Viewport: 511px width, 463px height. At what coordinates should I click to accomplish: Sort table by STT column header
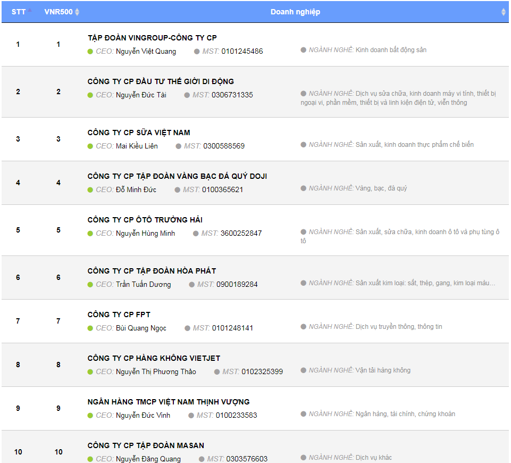(18, 12)
